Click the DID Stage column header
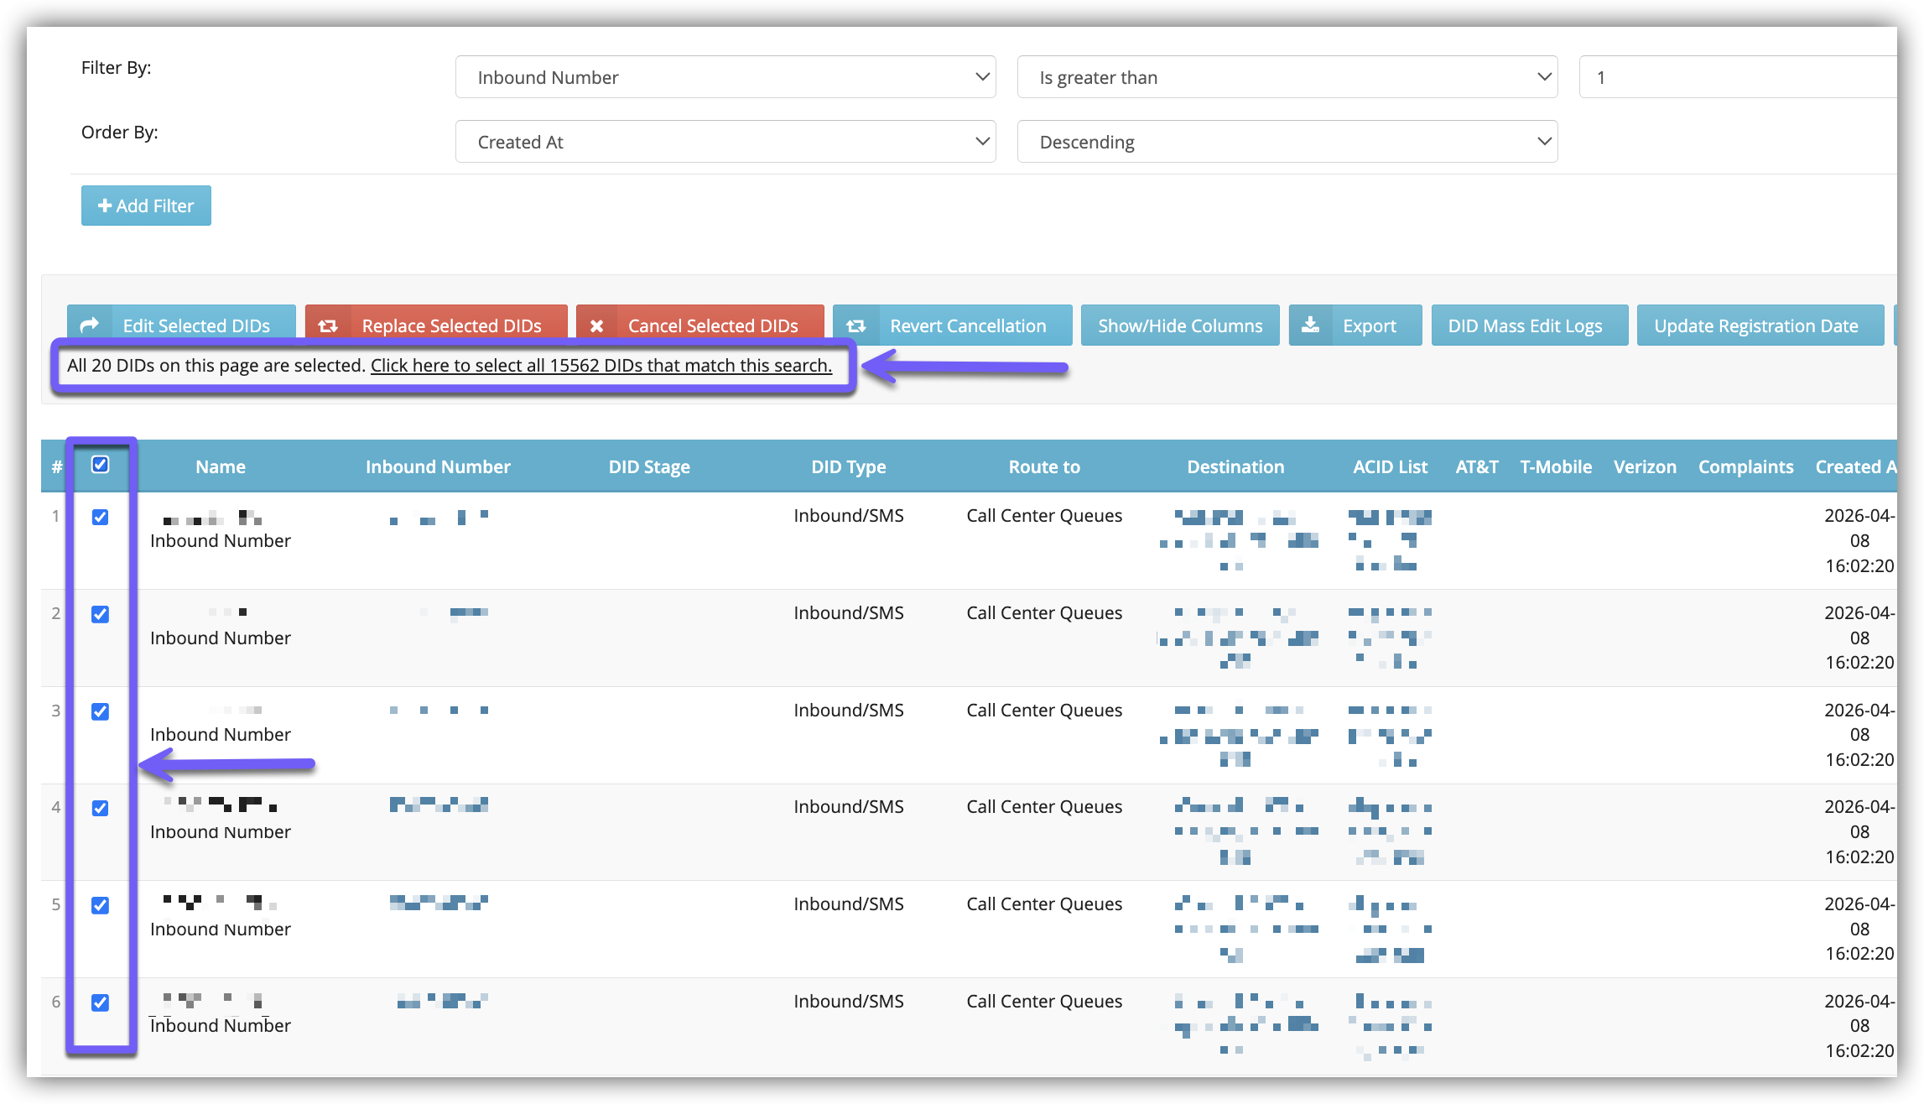 [649, 467]
